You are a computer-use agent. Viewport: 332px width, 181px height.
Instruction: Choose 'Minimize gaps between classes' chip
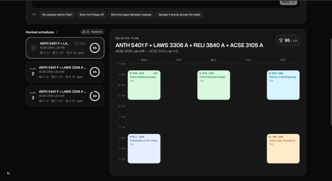coord(131,14)
